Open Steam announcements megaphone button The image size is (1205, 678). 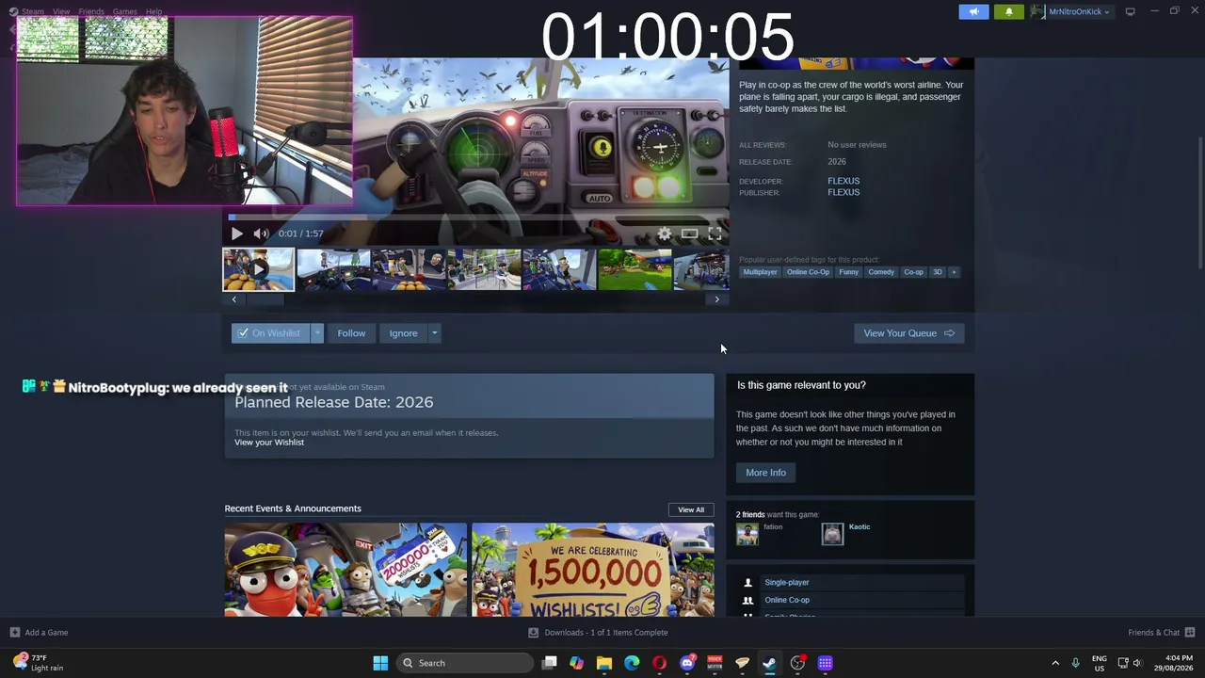(974, 12)
